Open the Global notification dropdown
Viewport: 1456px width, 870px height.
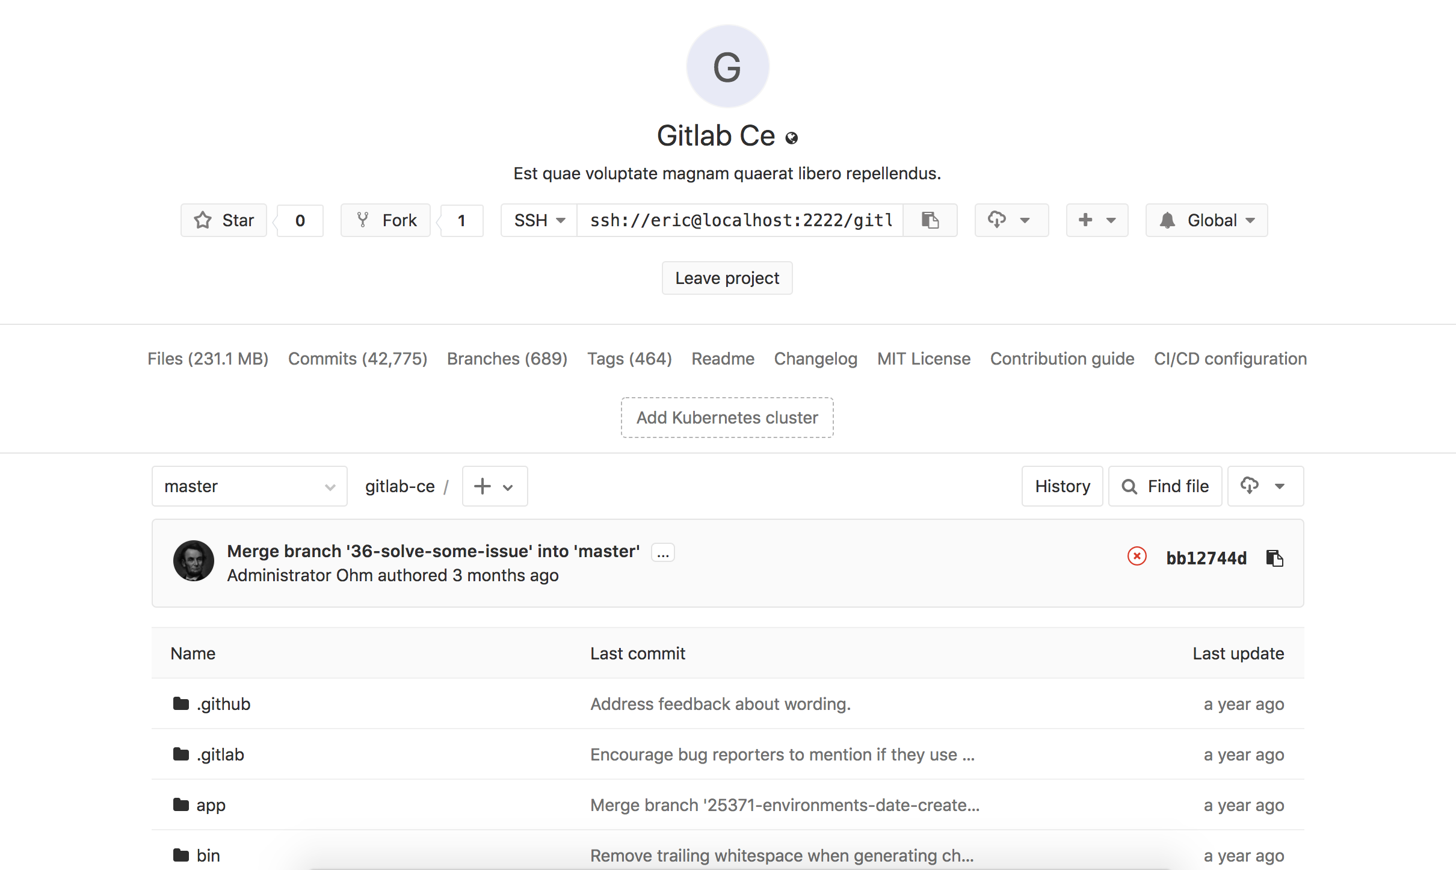(1206, 220)
